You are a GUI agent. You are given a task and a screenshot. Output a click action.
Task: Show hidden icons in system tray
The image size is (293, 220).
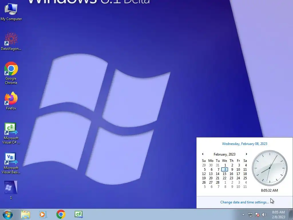243,215
